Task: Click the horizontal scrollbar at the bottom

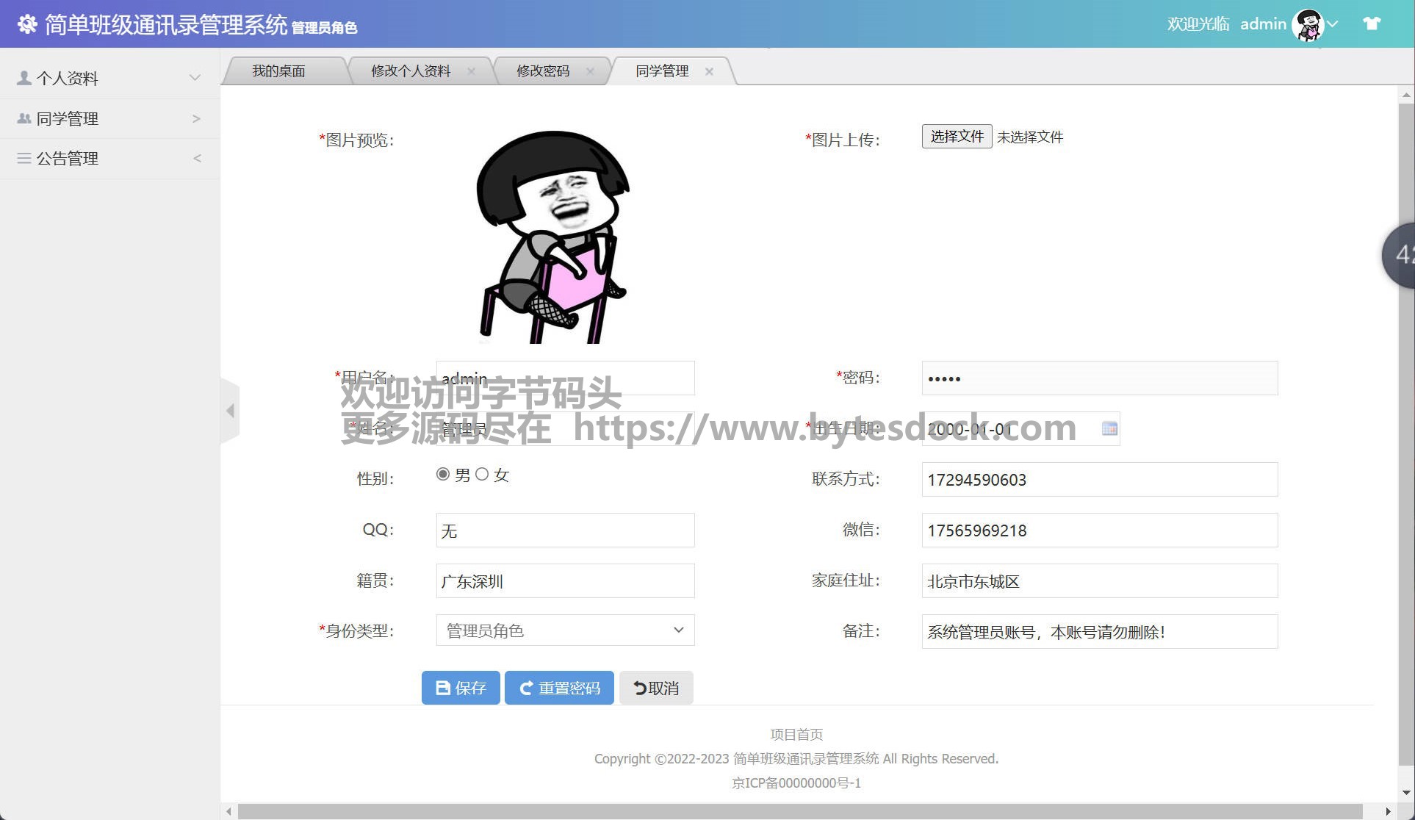Action: [799, 811]
